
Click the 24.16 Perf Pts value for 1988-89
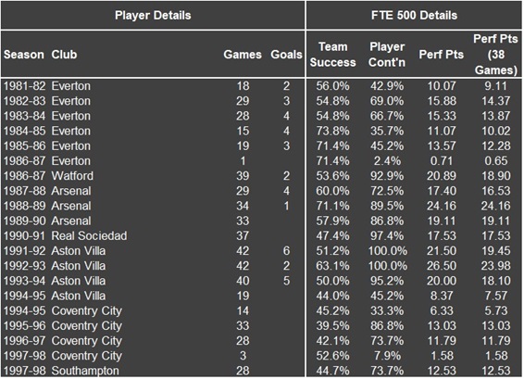click(442, 206)
